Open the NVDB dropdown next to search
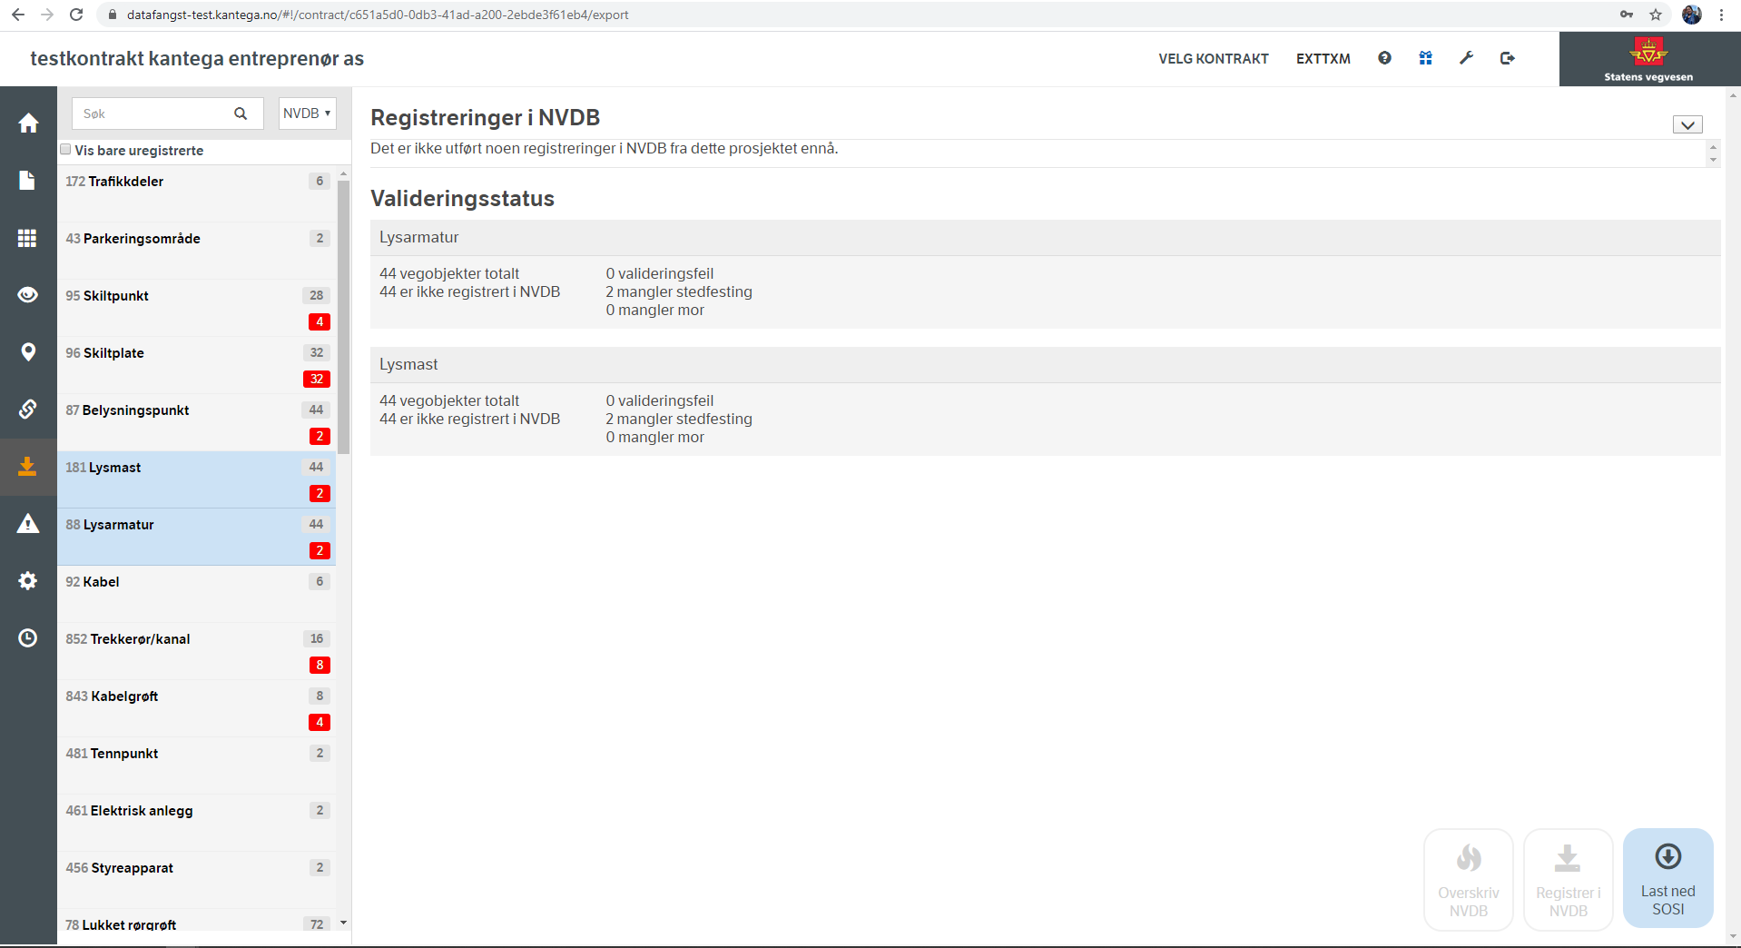This screenshot has height=948, width=1741. click(x=308, y=114)
